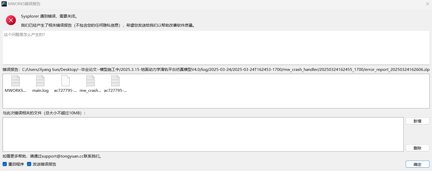Close the MWORKS错误报告 dialog
Viewport: 432px width, 171px height.
[x=427, y=4]
